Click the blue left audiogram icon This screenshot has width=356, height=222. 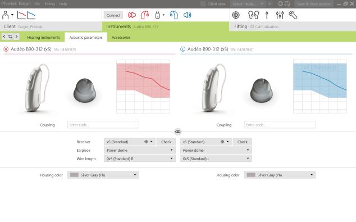pyautogui.click(x=31, y=15)
